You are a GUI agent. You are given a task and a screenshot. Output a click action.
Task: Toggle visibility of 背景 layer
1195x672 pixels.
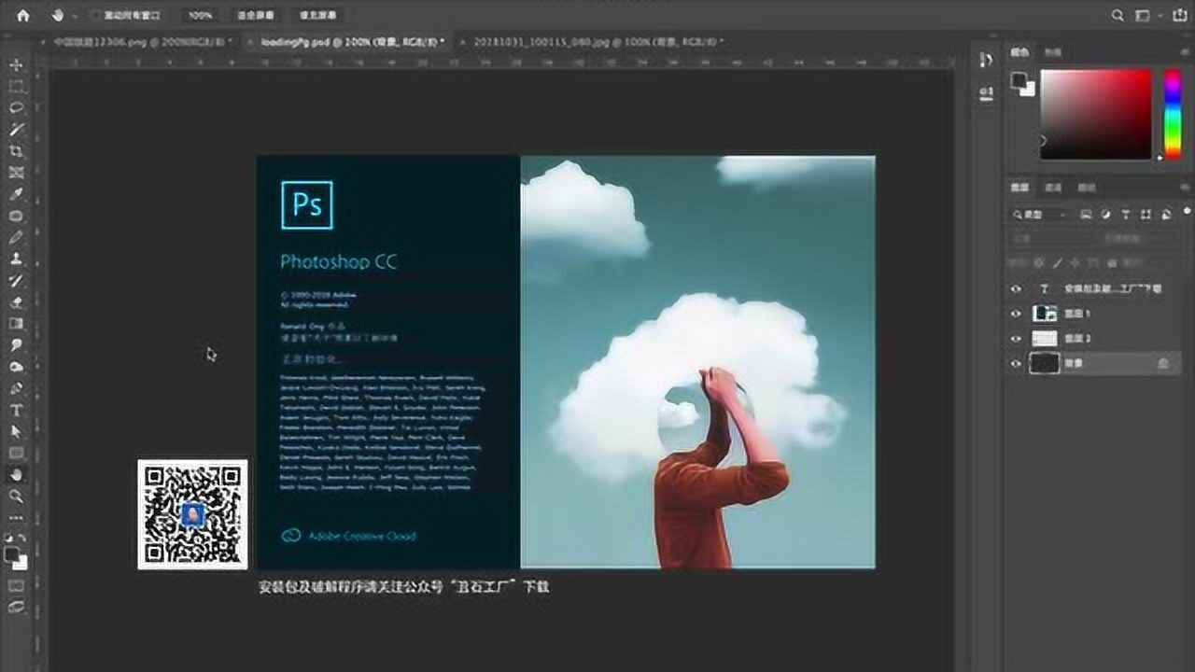1017,364
